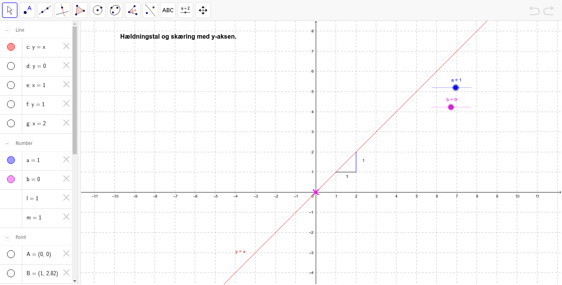Select the 'e: x = 1' algebra entry

(x=36, y=85)
